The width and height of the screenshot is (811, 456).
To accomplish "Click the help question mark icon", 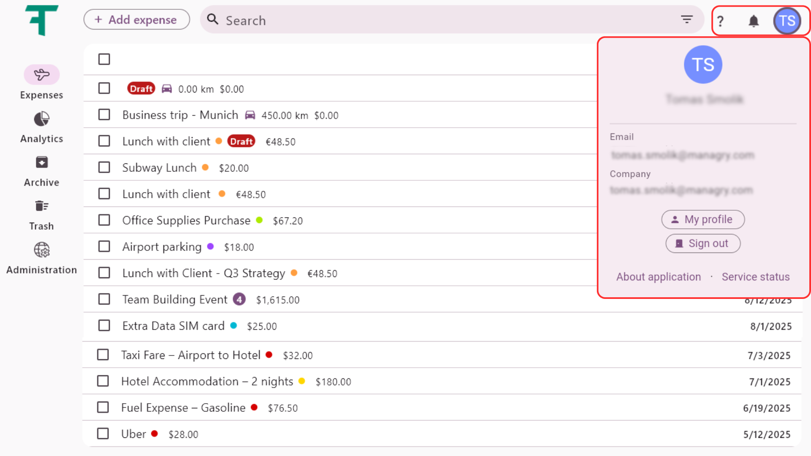I will 721,21.
